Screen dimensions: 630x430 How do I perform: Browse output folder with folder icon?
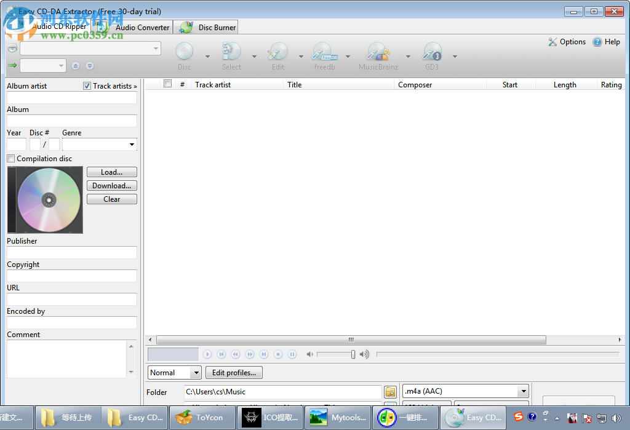(x=390, y=392)
